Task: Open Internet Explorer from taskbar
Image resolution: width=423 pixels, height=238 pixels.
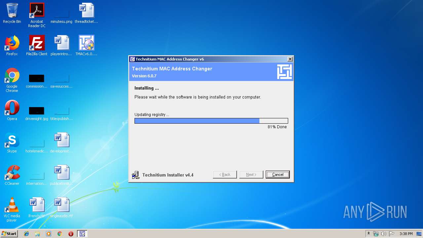Action: 26,234
